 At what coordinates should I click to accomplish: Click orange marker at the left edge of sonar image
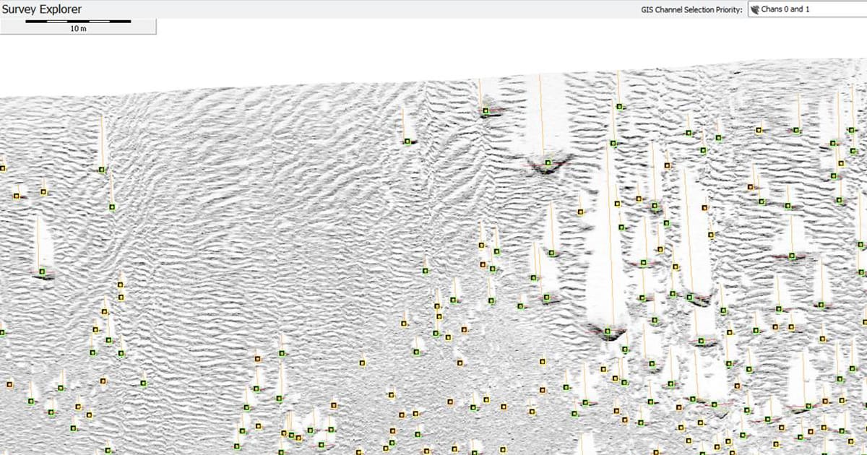[2, 168]
